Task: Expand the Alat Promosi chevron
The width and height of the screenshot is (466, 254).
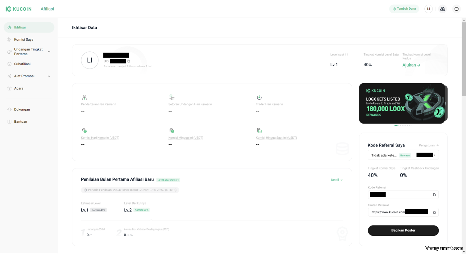Action: click(49, 76)
